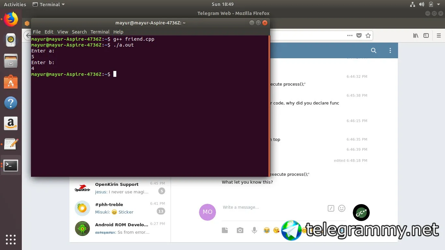The width and height of the screenshot is (445, 250).
Task: Open the File menu in Terminal
Action: pos(37,32)
